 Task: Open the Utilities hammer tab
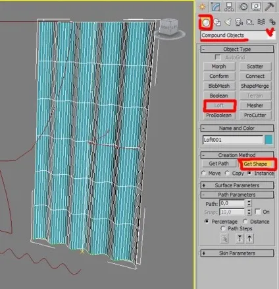269,7
